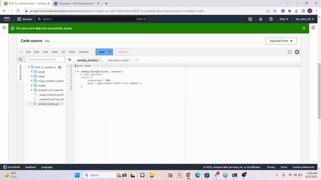Switch to the lambda_function editor tab

pos(88,60)
